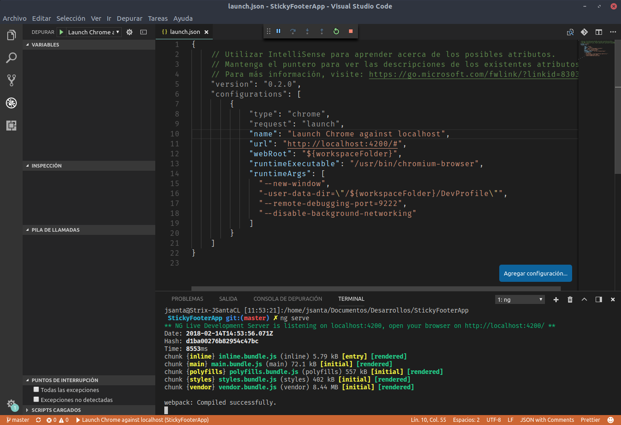
Task: Stop the debugger
Action: point(350,31)
